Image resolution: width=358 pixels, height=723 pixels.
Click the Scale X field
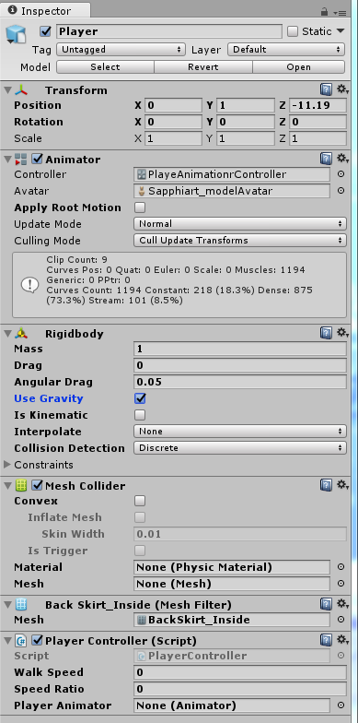(173, 138)
